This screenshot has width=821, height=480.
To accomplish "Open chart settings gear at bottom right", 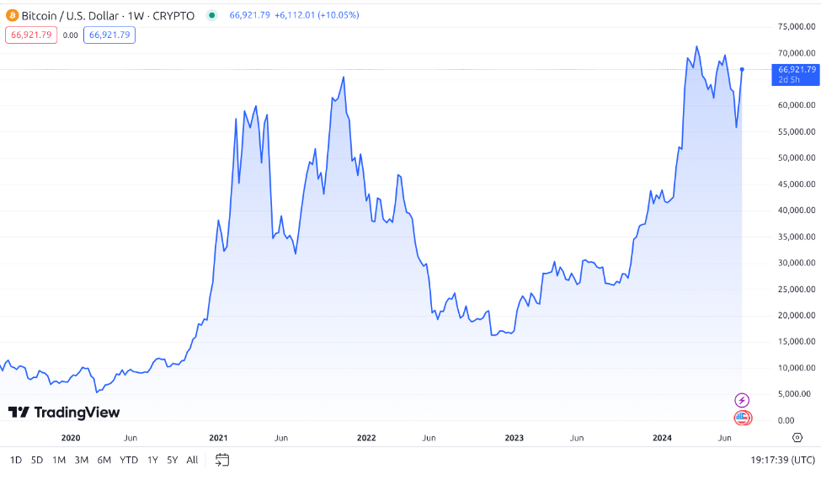I will click(797, 437).
